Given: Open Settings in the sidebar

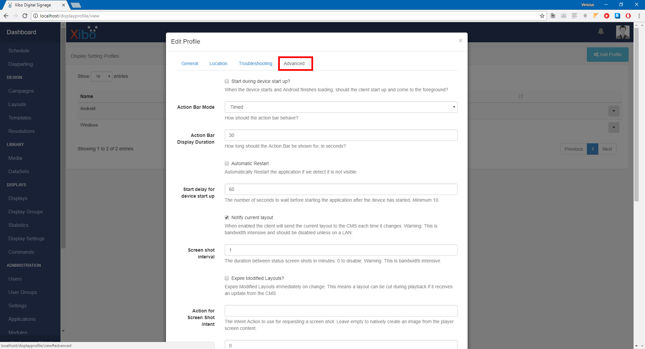Looking at the screenshot, I should point(17,306).
